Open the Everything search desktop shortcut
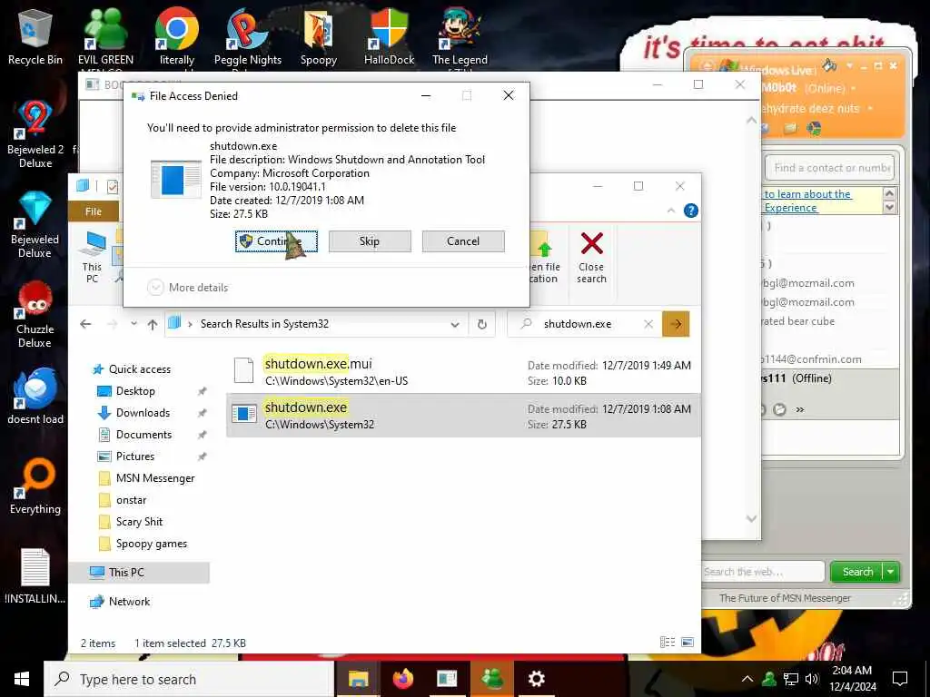 [x=35, y=486]
